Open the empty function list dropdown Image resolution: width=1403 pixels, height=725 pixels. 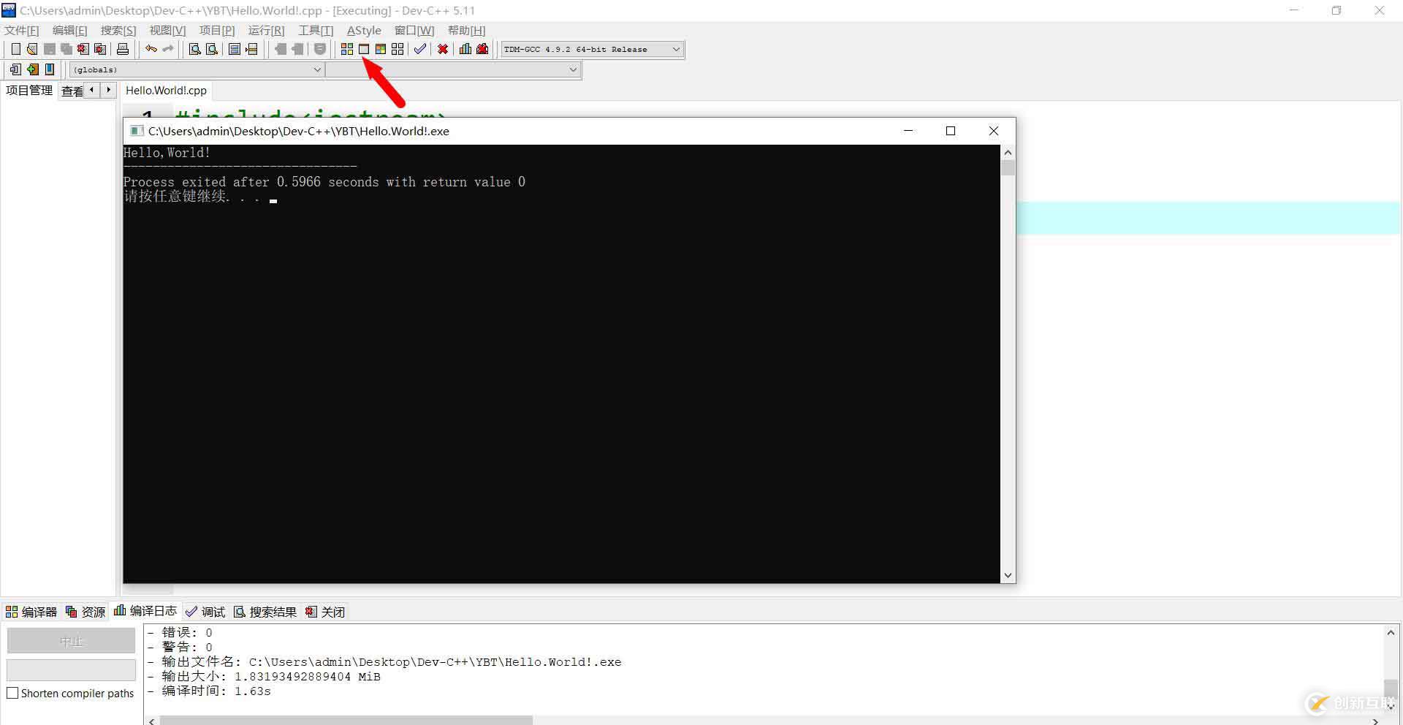452,69
